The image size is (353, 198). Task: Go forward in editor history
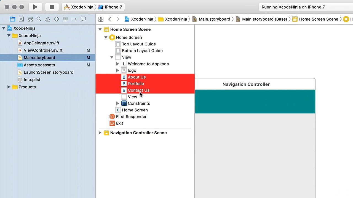(x=118, y=19)
